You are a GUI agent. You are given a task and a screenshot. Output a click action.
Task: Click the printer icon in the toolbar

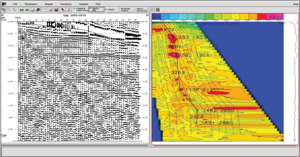[33, 9]
